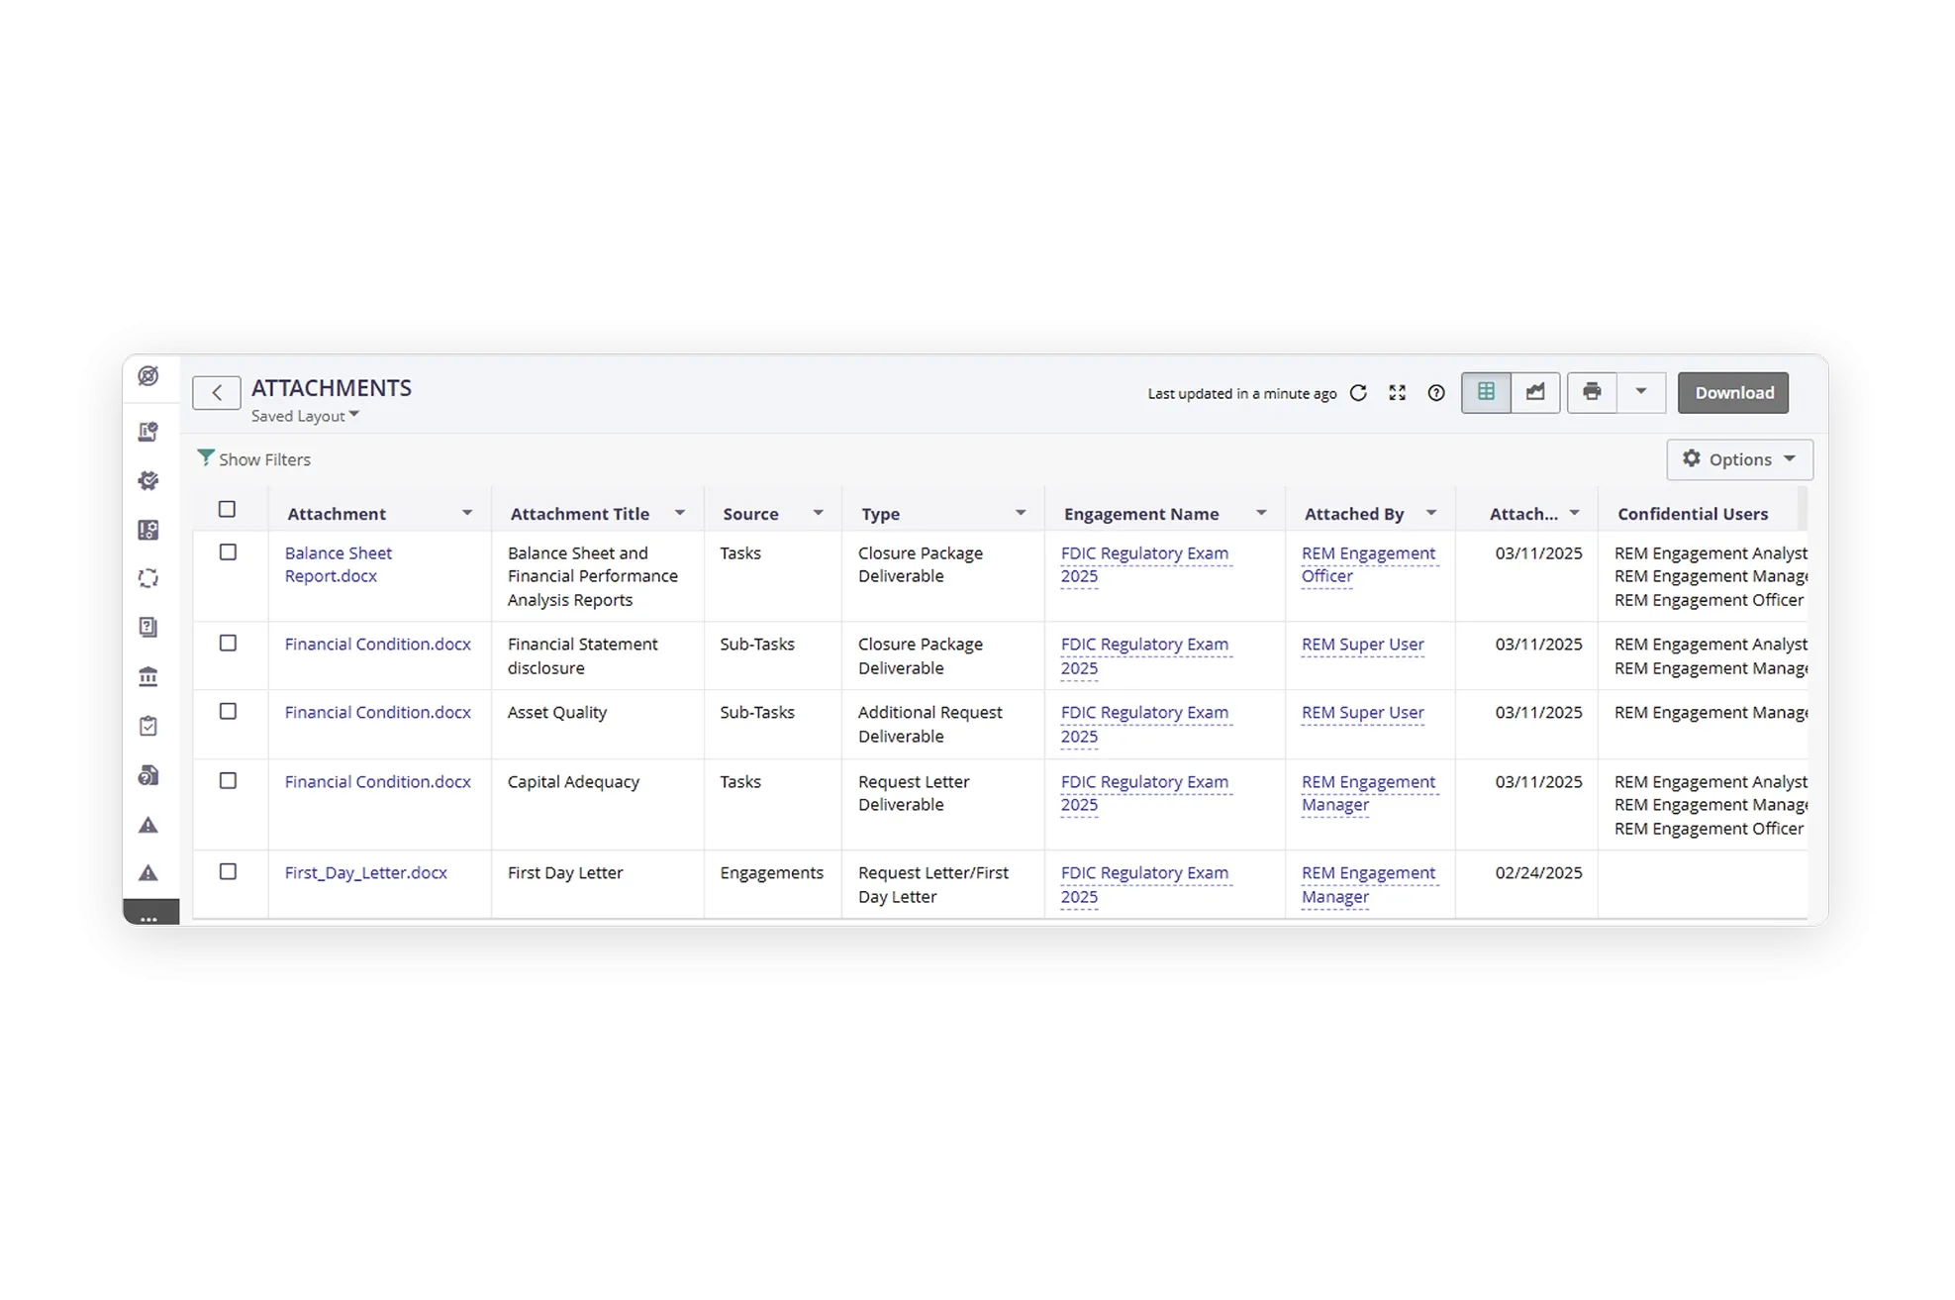Toggle the select-all header checkbox
This screenshot has width=1955, height=1300.
pyautogui.click(x=227, y=509)
